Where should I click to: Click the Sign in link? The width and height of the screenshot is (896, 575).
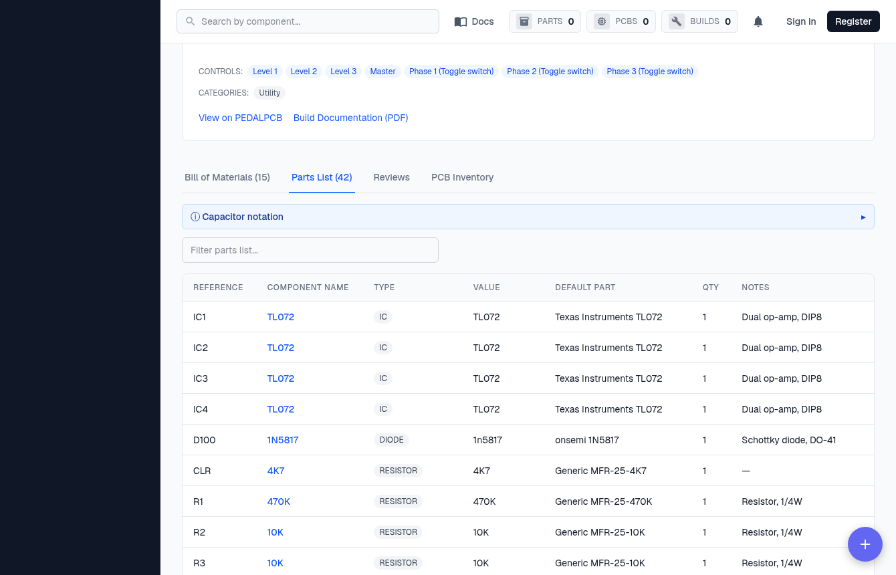[801, 21]
